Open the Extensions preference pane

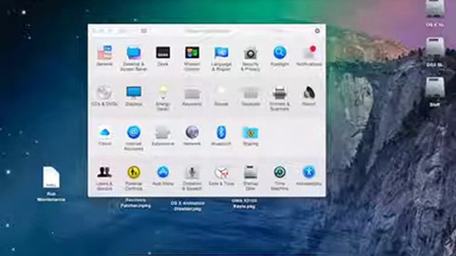pyautogui.click(x=163, y=136)
